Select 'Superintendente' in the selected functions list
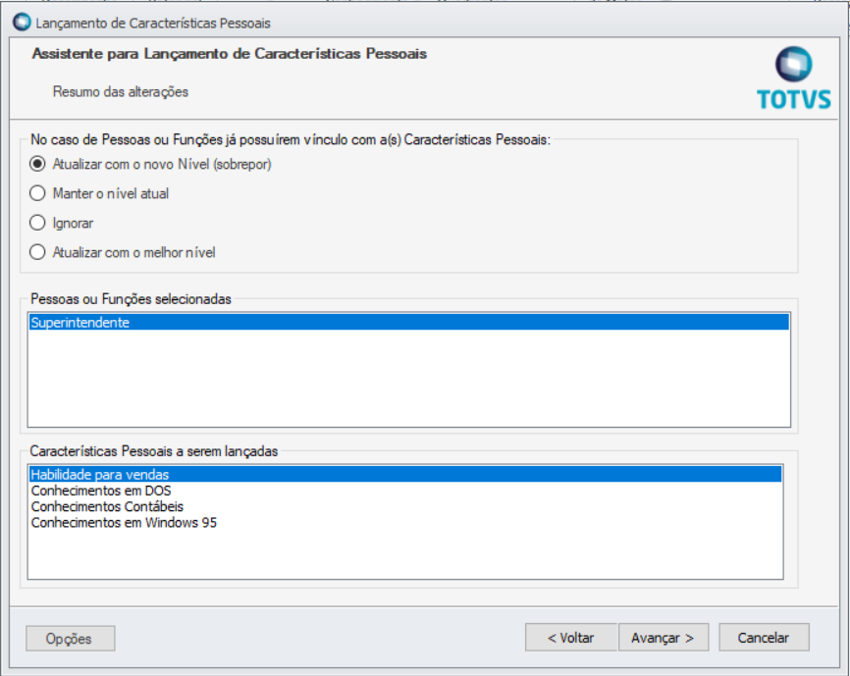This screenshot has height=676, width=850. (x=408, y=322)
